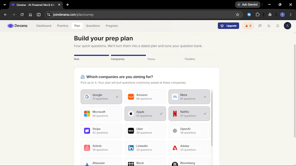Toggle dark mode moon icon
Viewport: 296px width, 166px height.
[x=269, y=26]
